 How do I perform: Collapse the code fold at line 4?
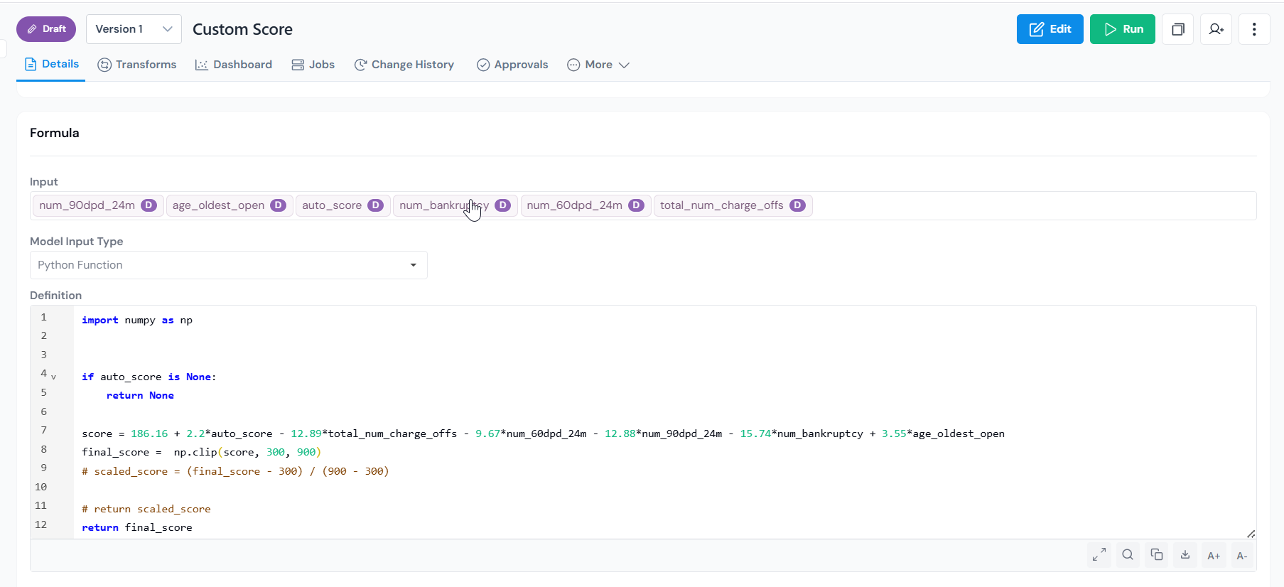[53, 377]
